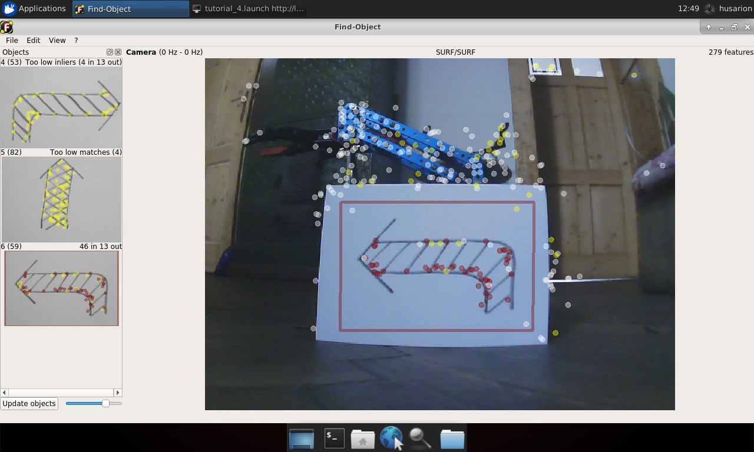Float the Objects dock panel

click(x=110, y=52)
